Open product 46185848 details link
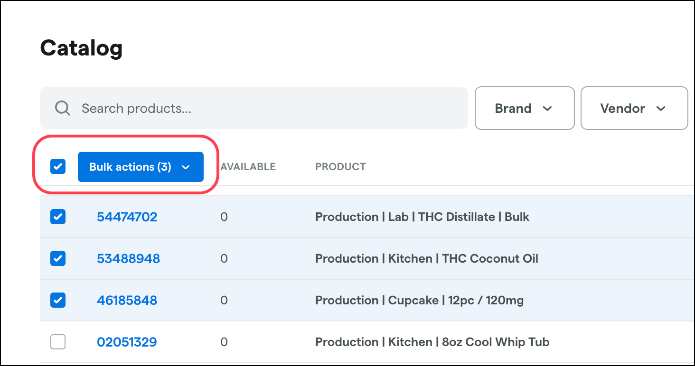Image resolution: width=695 pixels, height=366 pixels. [127, 300]
